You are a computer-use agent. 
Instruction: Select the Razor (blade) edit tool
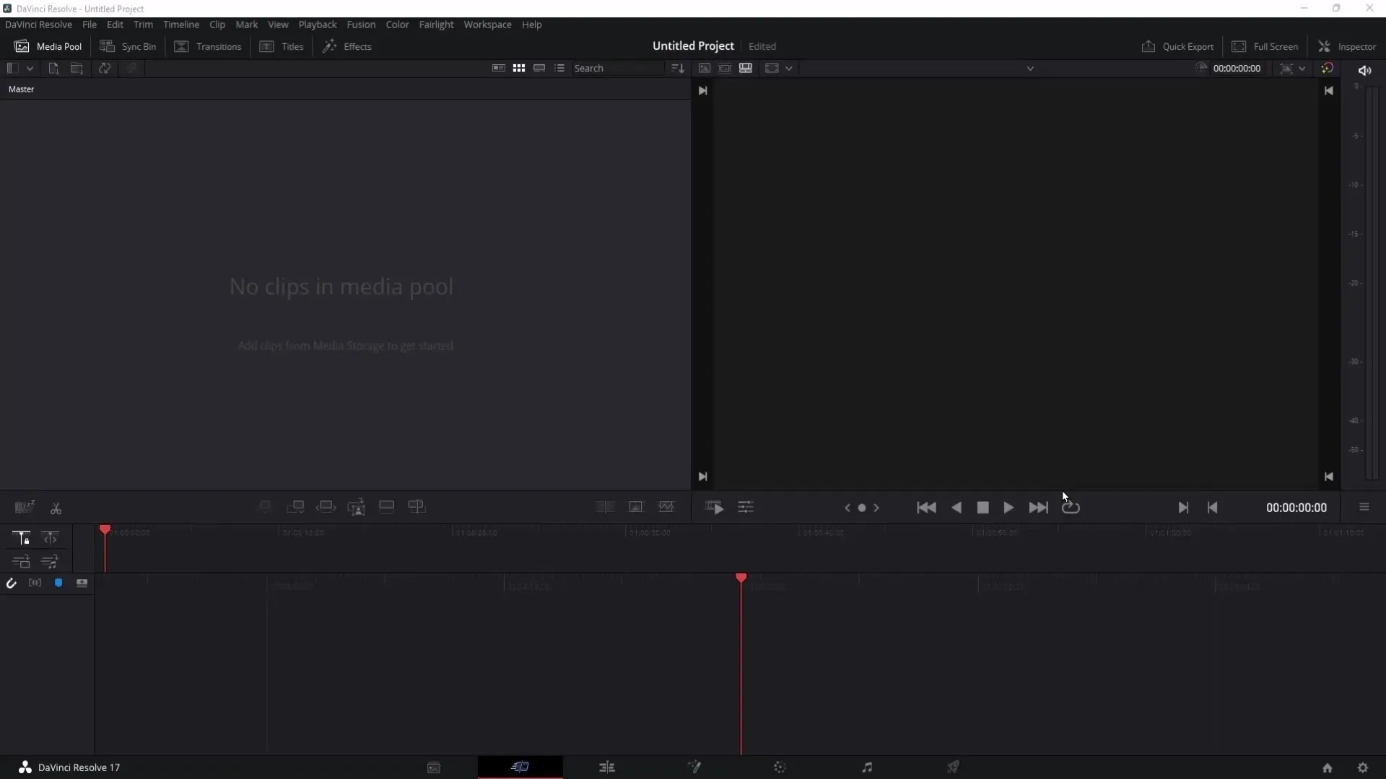tap(54, 507)
